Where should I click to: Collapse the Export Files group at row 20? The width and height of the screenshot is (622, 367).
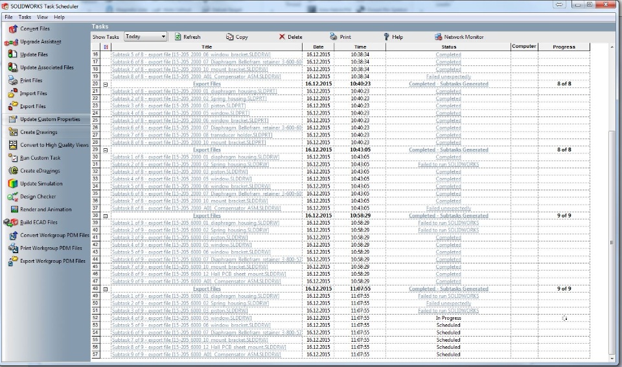tap(106, 84)
